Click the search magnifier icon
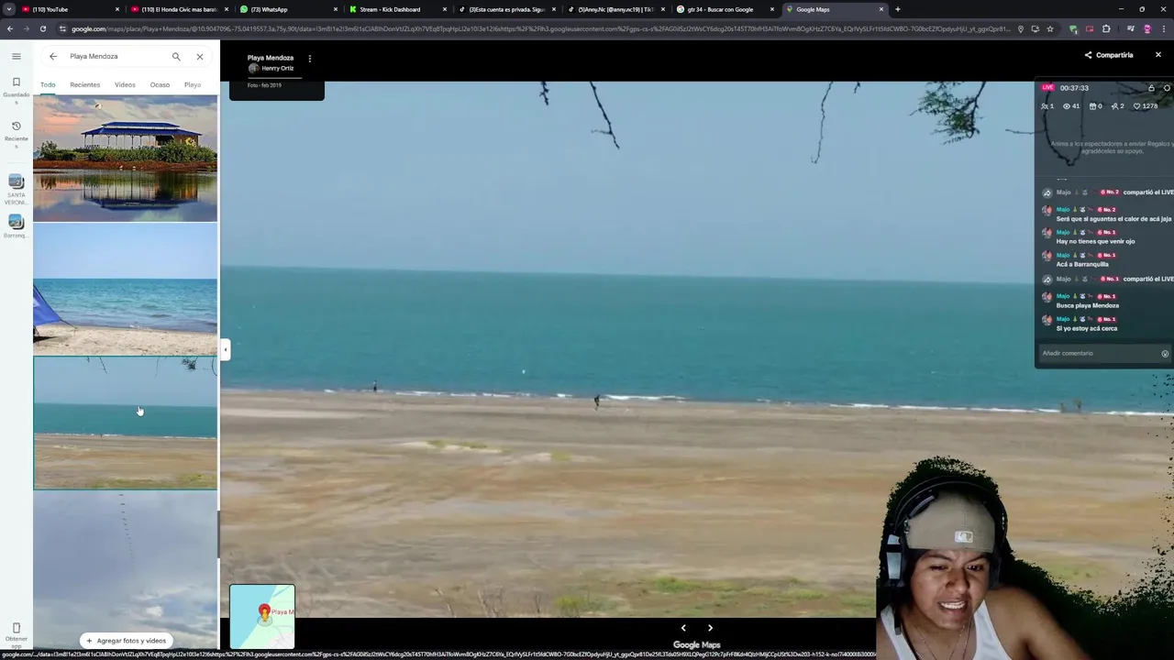1174x660 pixels. click(x=176, y=57)
